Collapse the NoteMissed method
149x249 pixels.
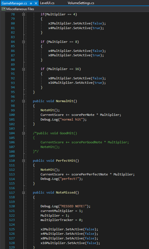click(x=24, y=193)
